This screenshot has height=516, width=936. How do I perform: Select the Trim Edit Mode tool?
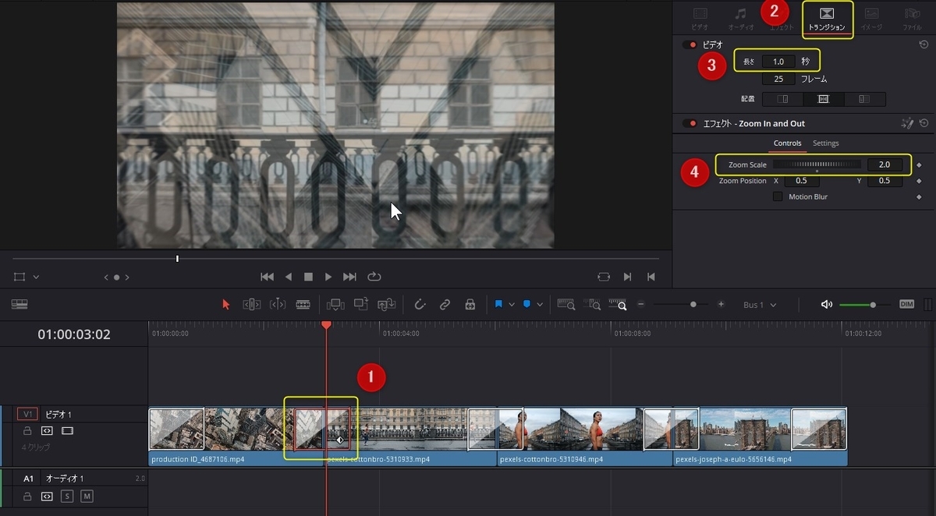click(252, 305)
